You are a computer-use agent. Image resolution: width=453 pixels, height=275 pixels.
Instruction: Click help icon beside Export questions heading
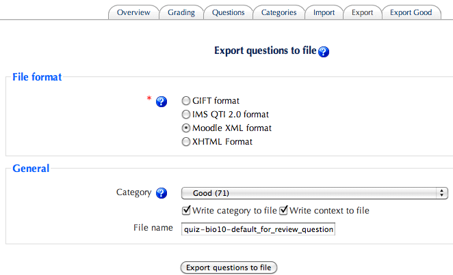pos(324,51)
